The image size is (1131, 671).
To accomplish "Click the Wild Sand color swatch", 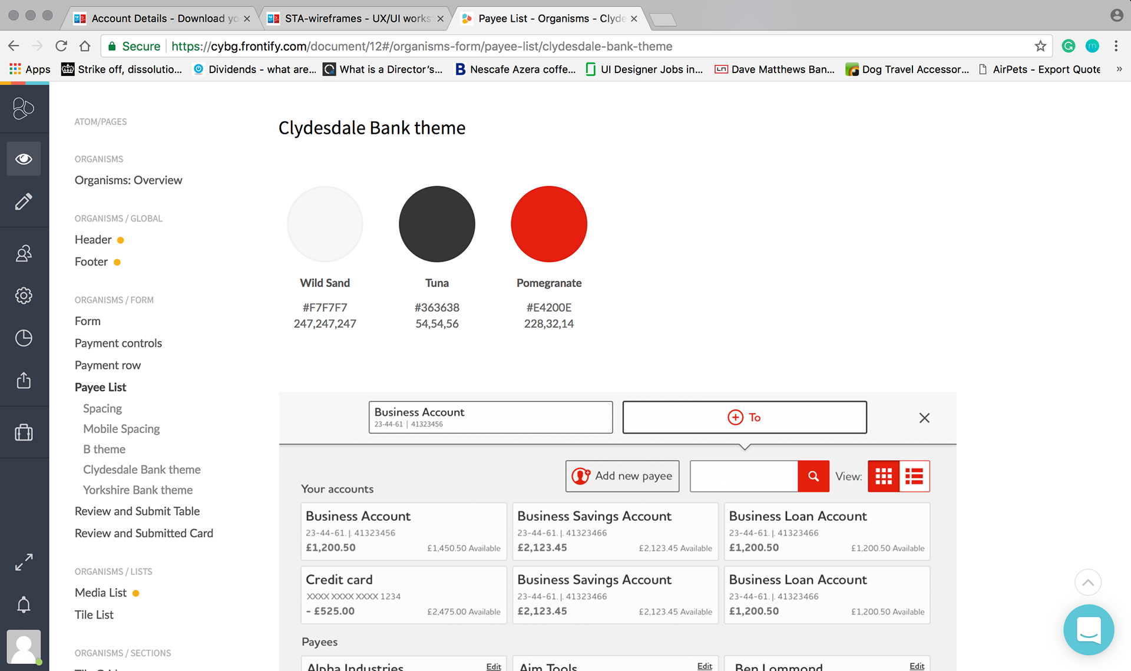I will click(x=325, y=224).
